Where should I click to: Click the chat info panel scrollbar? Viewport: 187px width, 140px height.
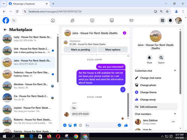pyautogui.click(x=180, y=63)
